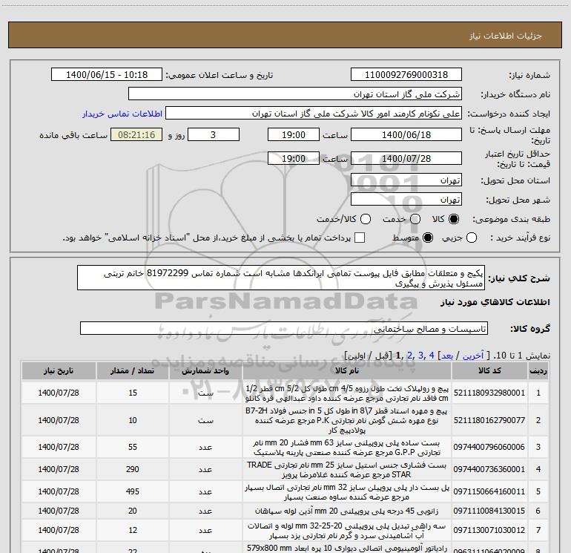
Task: Go to page 2 of items
Action: [409, 356]
